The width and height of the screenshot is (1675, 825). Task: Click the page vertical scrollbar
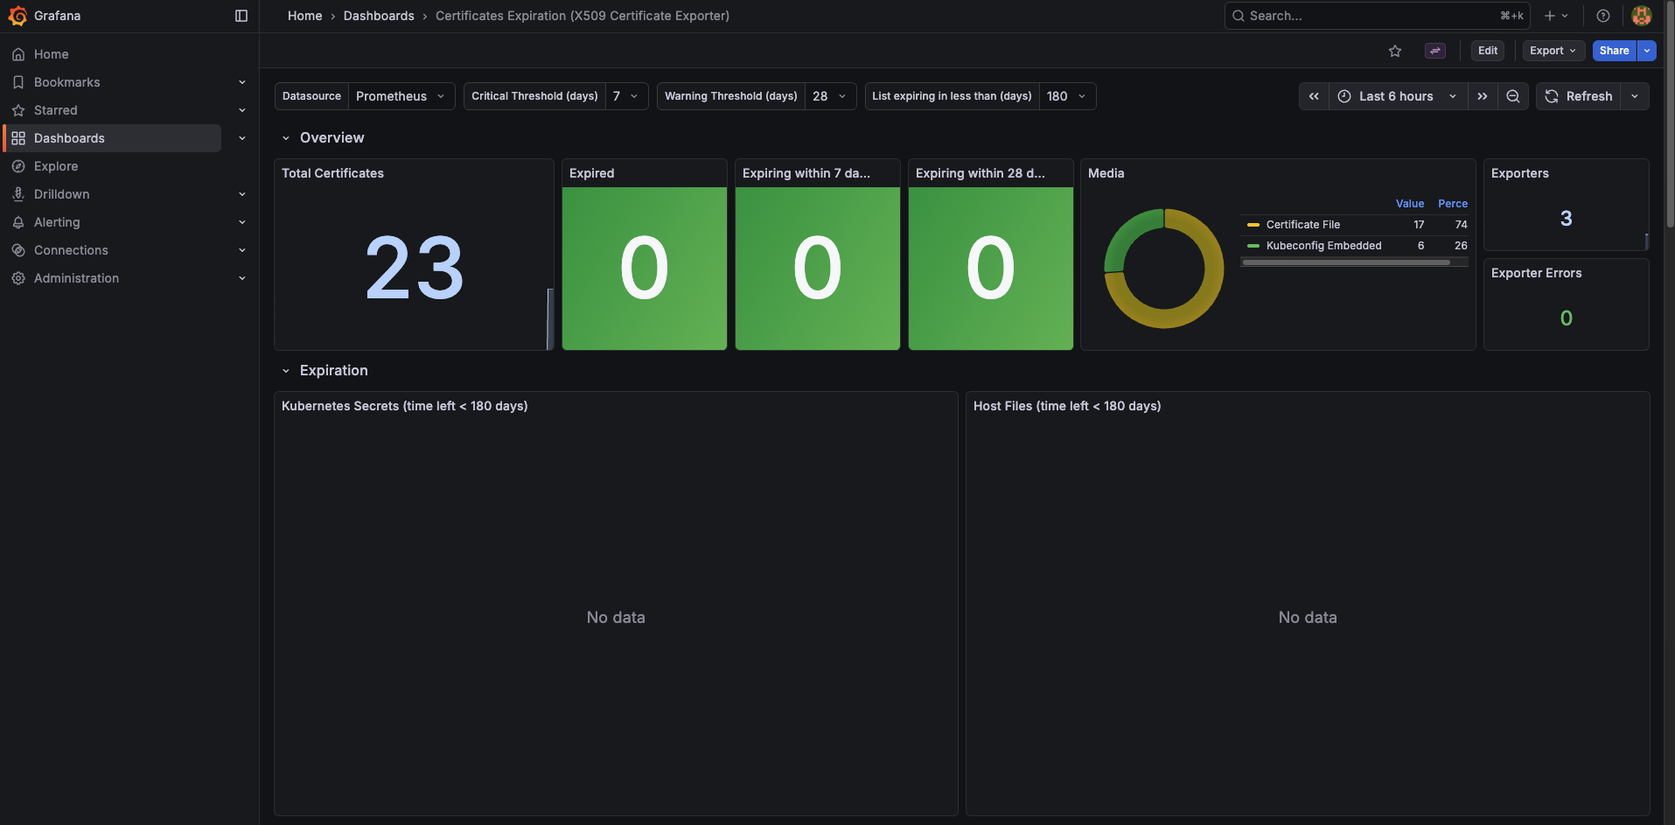(1670, 114)
